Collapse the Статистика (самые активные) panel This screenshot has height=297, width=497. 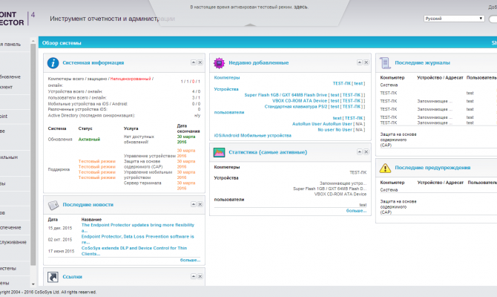point(360,152)
